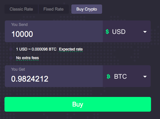The width and height of the screenshot is (160, 119).
Task: Click the Expected rate timeline dot
Action: tap(11, 49)
